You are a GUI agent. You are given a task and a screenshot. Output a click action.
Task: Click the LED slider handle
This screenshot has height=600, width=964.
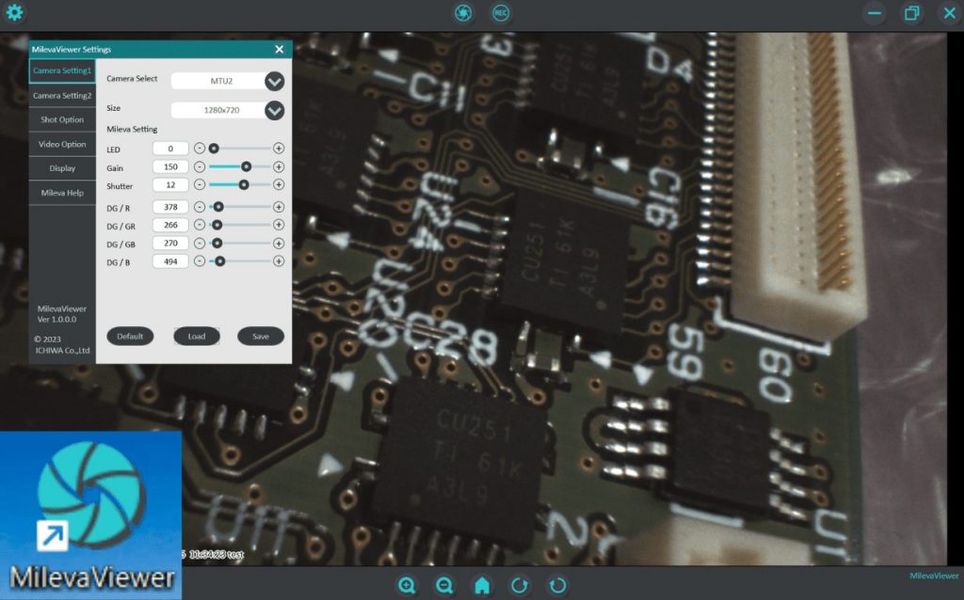(x=214, y=148)
